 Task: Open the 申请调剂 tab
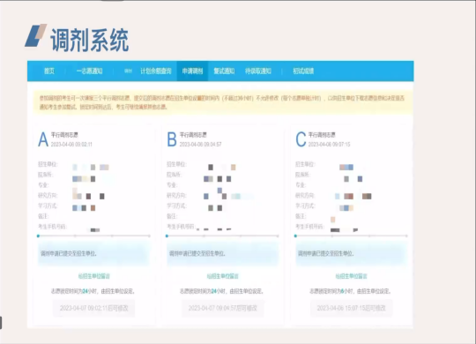192,71
